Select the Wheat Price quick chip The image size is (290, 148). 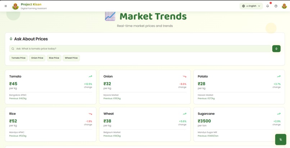coord(71,58)
